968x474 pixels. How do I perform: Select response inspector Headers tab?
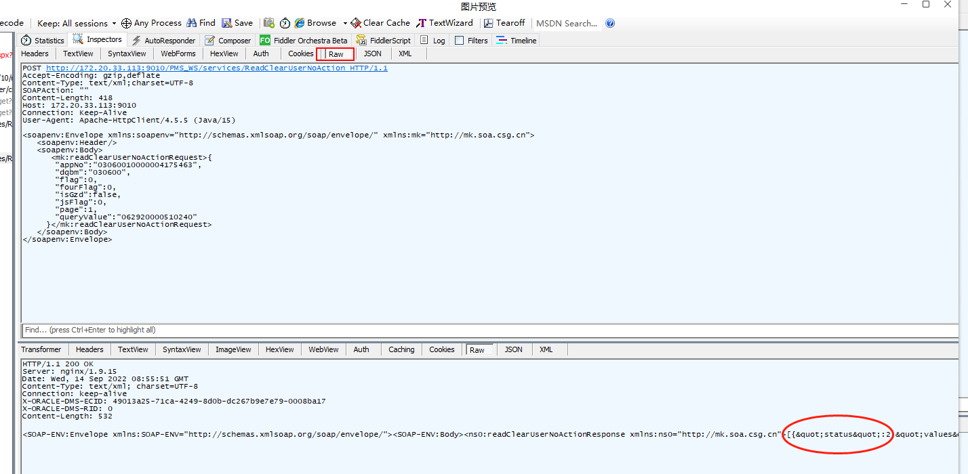point(89,349)
